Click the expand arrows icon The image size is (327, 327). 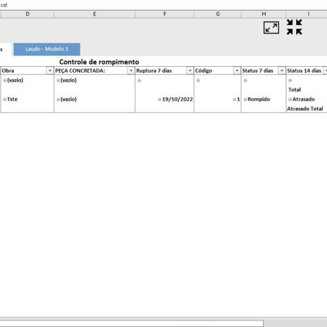coord(271,27)
